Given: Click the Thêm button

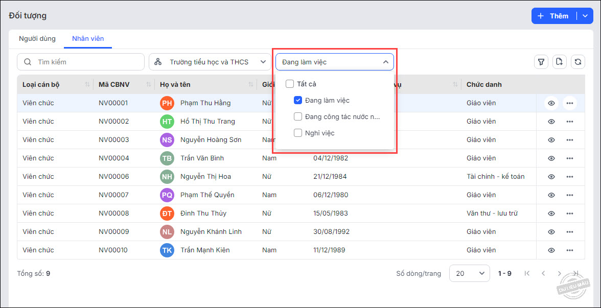Looking at the screenshot, I should (554, 16).
